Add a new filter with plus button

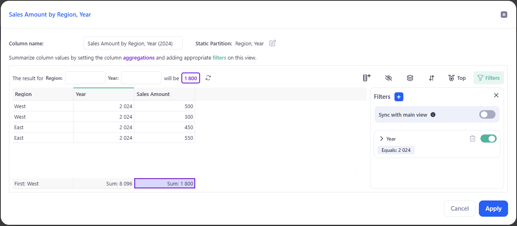pyautogui.click(x=399, y=97)
